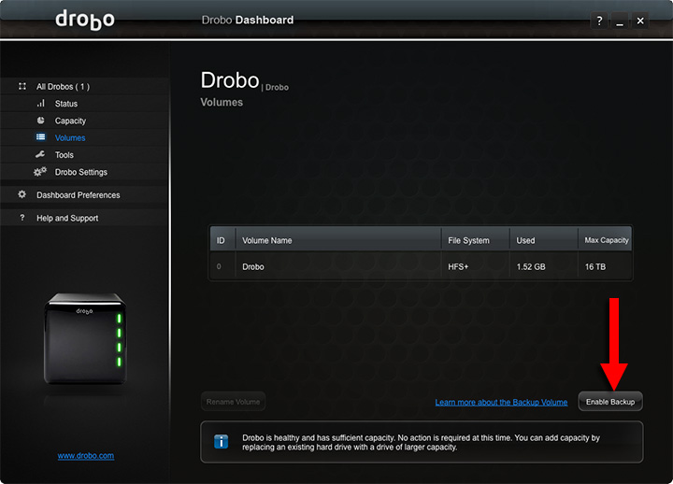Click the Used column header
Viewport: 673px width, 484px height.
pyautogui.click(x=544, y=240)
